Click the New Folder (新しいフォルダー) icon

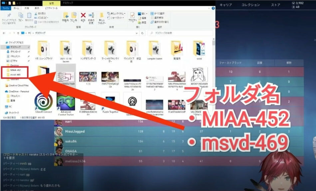click(101, 17)
